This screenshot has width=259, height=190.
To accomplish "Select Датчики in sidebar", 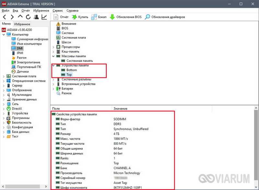I will [x=20, y=72].
